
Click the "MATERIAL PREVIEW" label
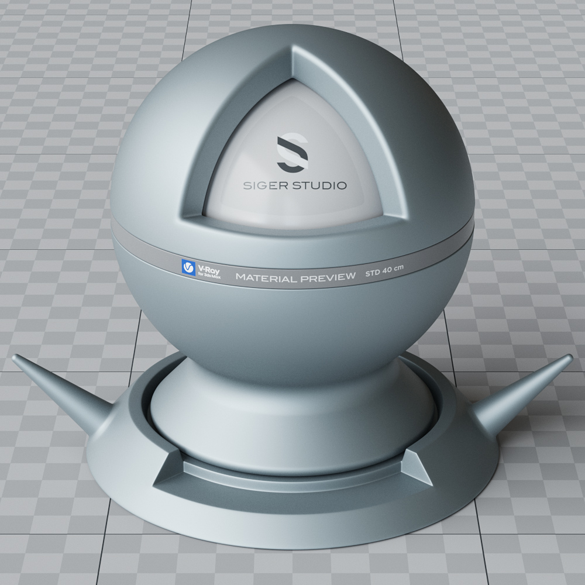[295, 277]
